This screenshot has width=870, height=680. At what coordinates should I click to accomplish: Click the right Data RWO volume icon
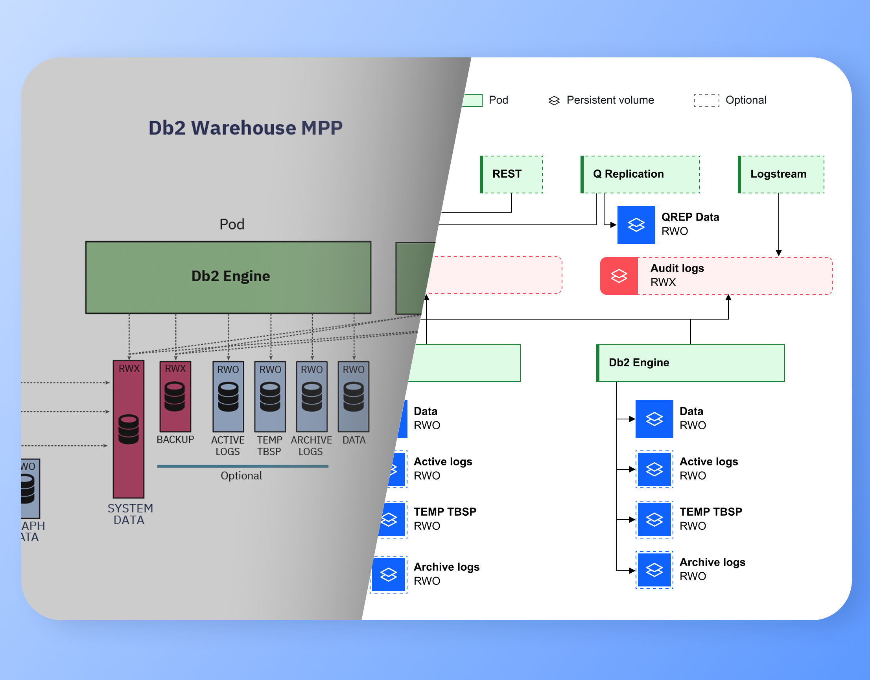(x=654, y=419)
